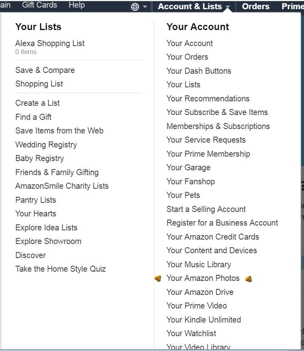Open Gift Cards in the top bar
The width and height of the screenshot is (304, 351).
click(x=39, y=5)
